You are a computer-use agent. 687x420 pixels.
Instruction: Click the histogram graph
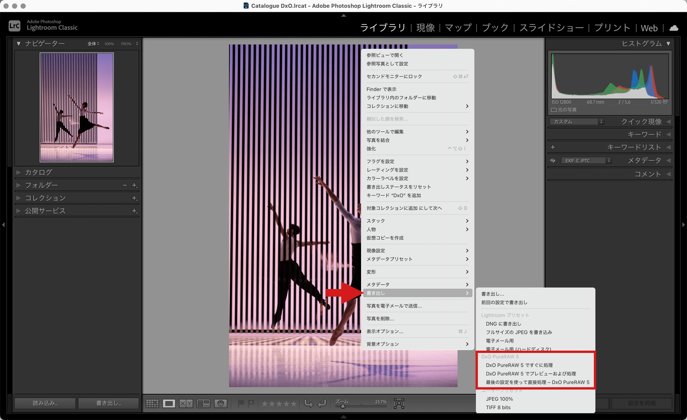610,76
